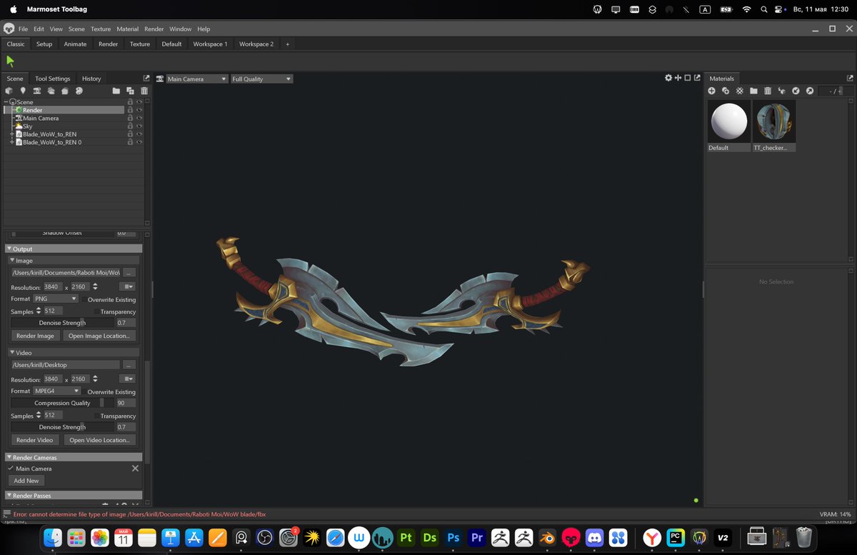
Task: Click the viewport split arrows icon
Action: tap(678, 78)
